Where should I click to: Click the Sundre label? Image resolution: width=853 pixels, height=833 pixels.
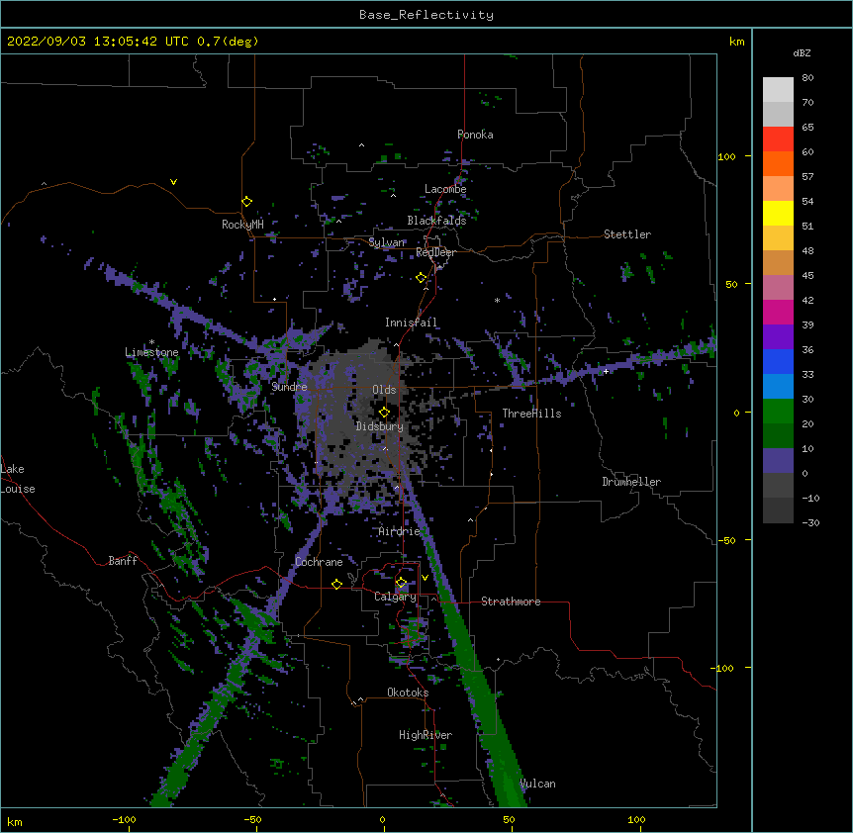coord(289,387)
